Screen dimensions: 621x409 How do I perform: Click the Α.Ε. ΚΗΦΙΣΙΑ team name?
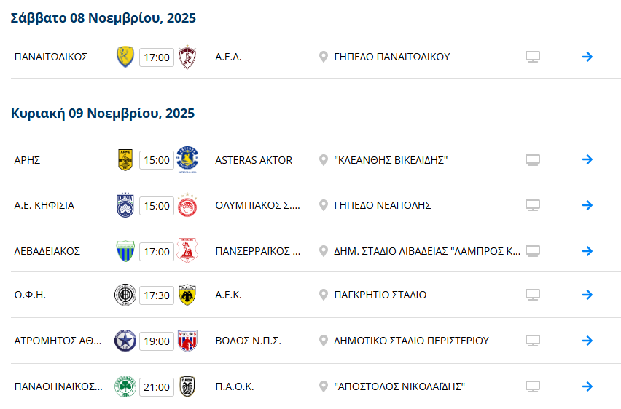[x=44, y=205]
